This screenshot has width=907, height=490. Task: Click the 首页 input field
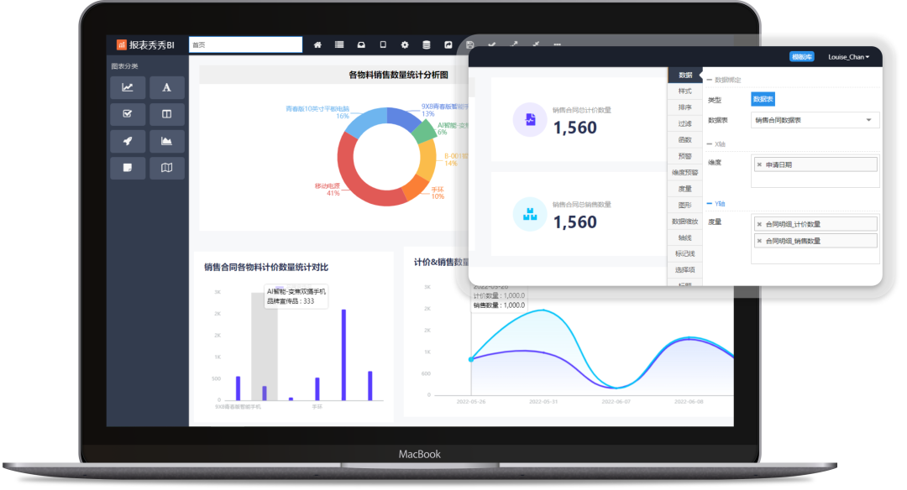(x=246, y=44)
